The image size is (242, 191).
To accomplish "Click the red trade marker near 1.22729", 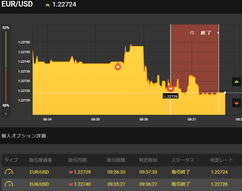I will (170, 87).
